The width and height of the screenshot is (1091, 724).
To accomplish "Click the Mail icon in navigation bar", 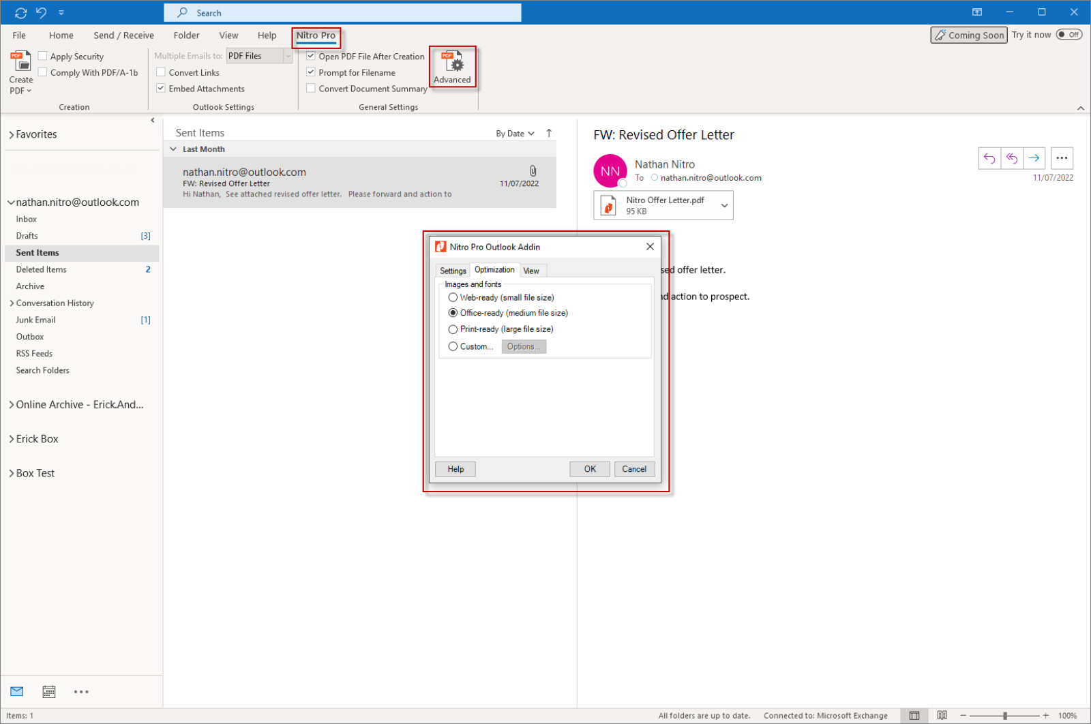I will pyautogui.click(x=16, y=691).
